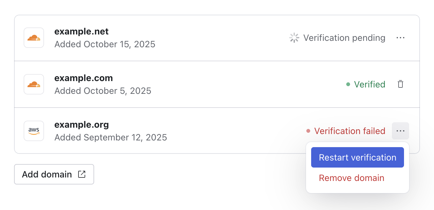
Task: Choose Remove domain from the context menu
Action: click(x=351, y=178)
